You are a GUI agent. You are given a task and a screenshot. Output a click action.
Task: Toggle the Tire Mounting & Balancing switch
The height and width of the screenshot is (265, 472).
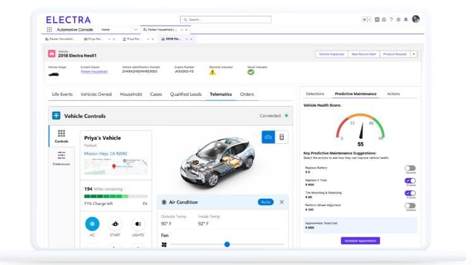click(410, 193)
